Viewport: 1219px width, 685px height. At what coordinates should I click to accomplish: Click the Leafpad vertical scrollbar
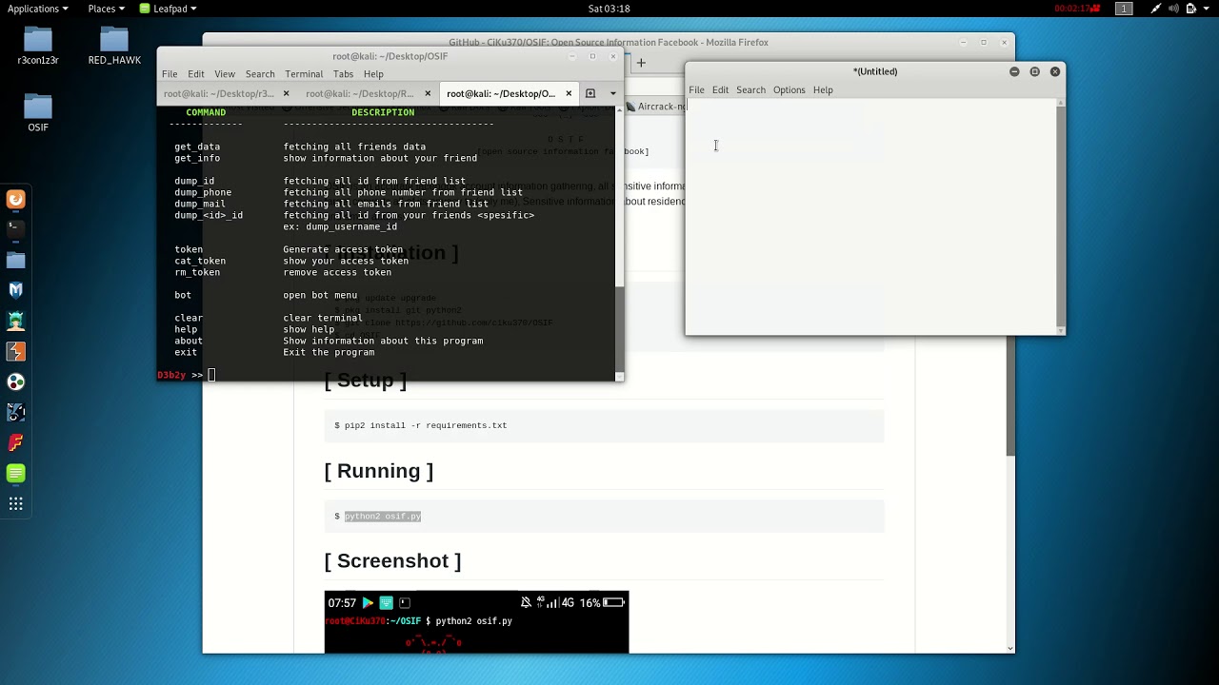[x=1061, y=216]
